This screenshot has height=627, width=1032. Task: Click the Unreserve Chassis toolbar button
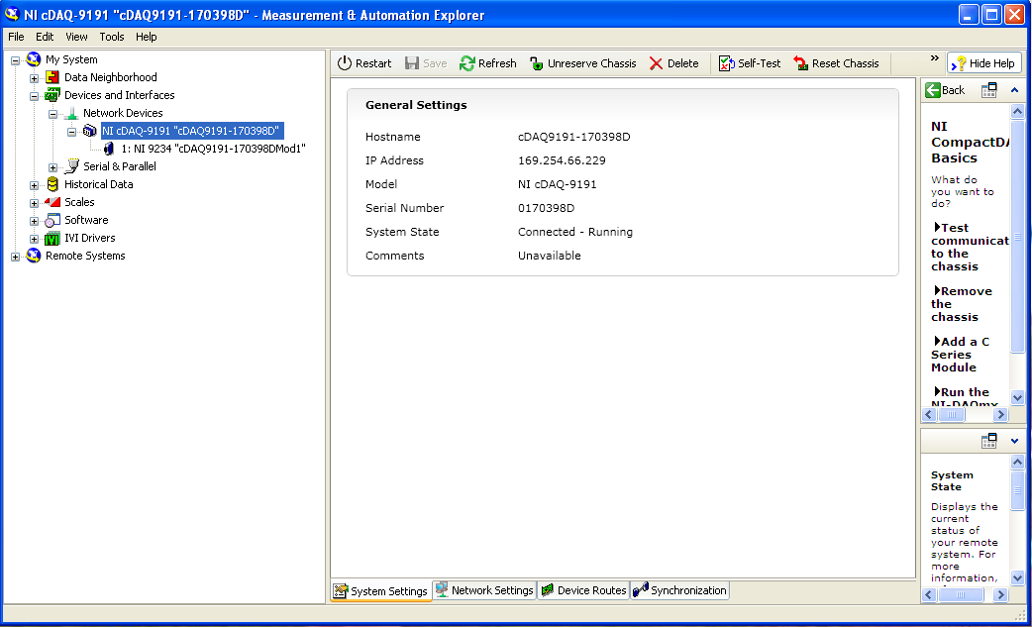(582, 63)
